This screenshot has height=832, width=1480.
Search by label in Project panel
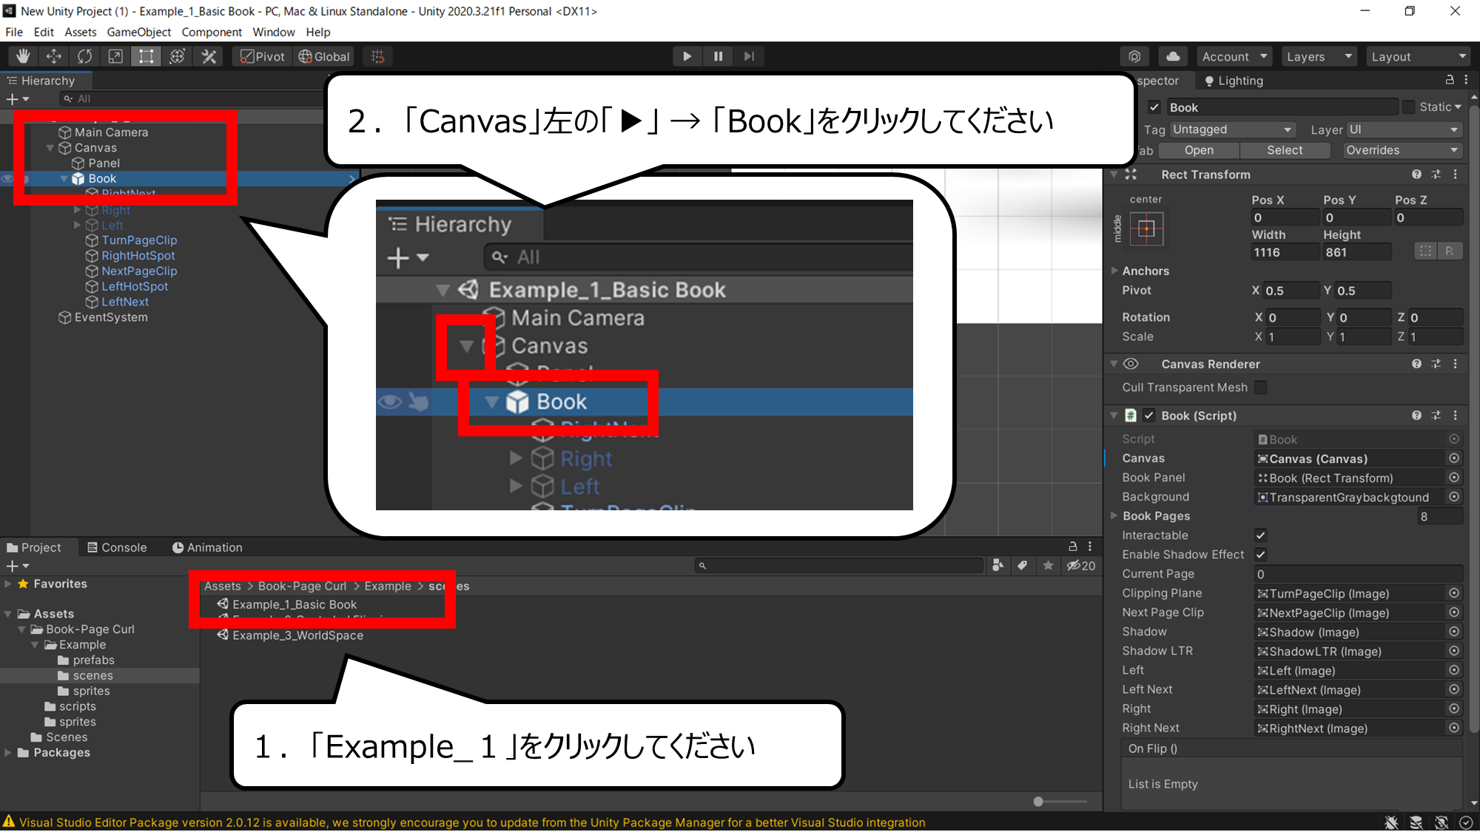pyautogui.click(x=1022, y=566)
